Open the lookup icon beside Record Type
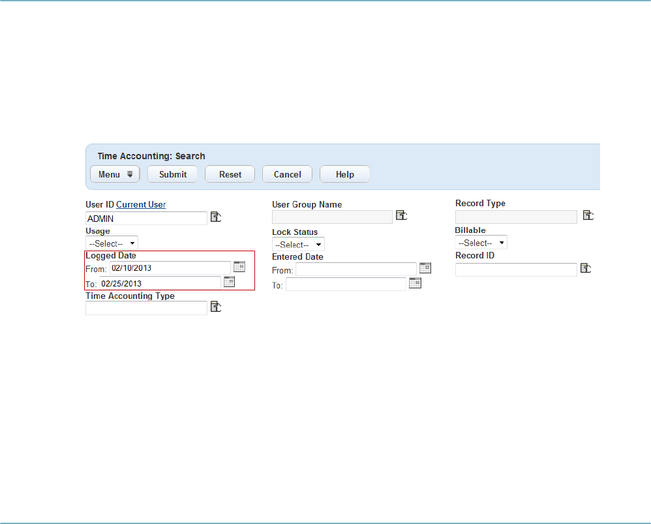The height and width of the screenshot is (524, 651). (x=588, y=215)
